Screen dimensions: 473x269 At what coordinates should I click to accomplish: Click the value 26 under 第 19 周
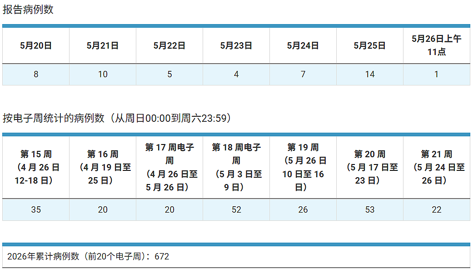[x=303, y=209]
